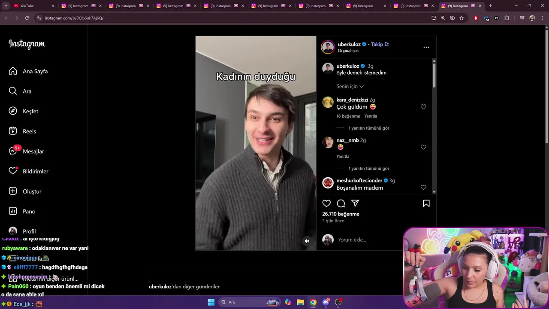The height and width of the screenshot is (309, 549).
Task: Open the Chrome extensions puzzle icon
Action: 507,18
